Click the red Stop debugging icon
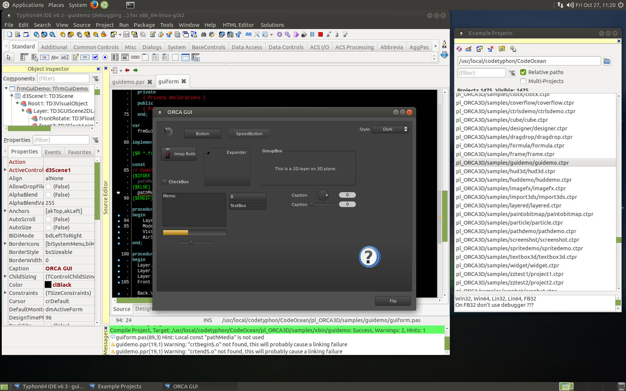This screenshot has height=391, width=626. click(320, 35)
